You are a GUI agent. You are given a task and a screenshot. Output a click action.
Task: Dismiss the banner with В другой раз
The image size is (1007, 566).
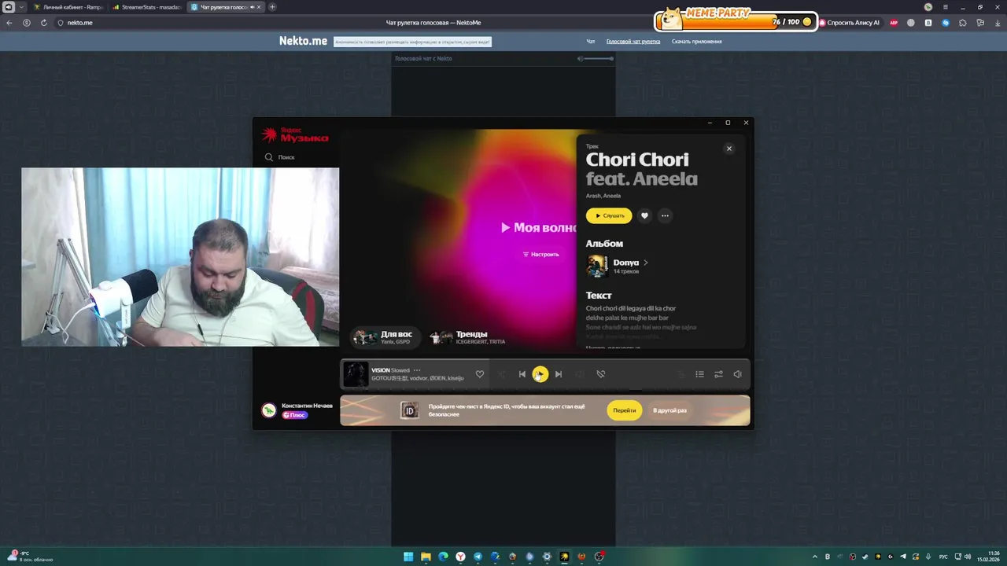669,410
